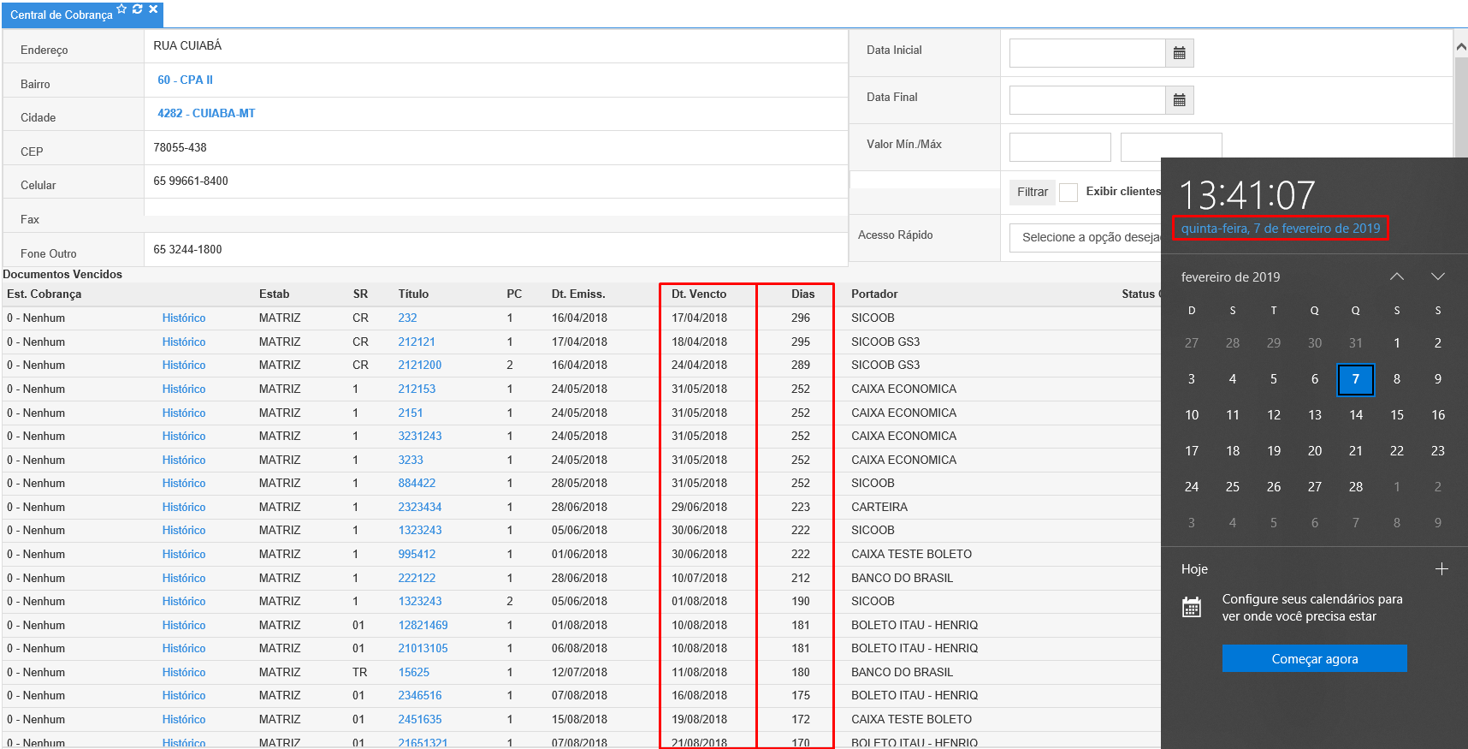Sort by the Dias column header
1468x749 pixels.
(802, 294)
